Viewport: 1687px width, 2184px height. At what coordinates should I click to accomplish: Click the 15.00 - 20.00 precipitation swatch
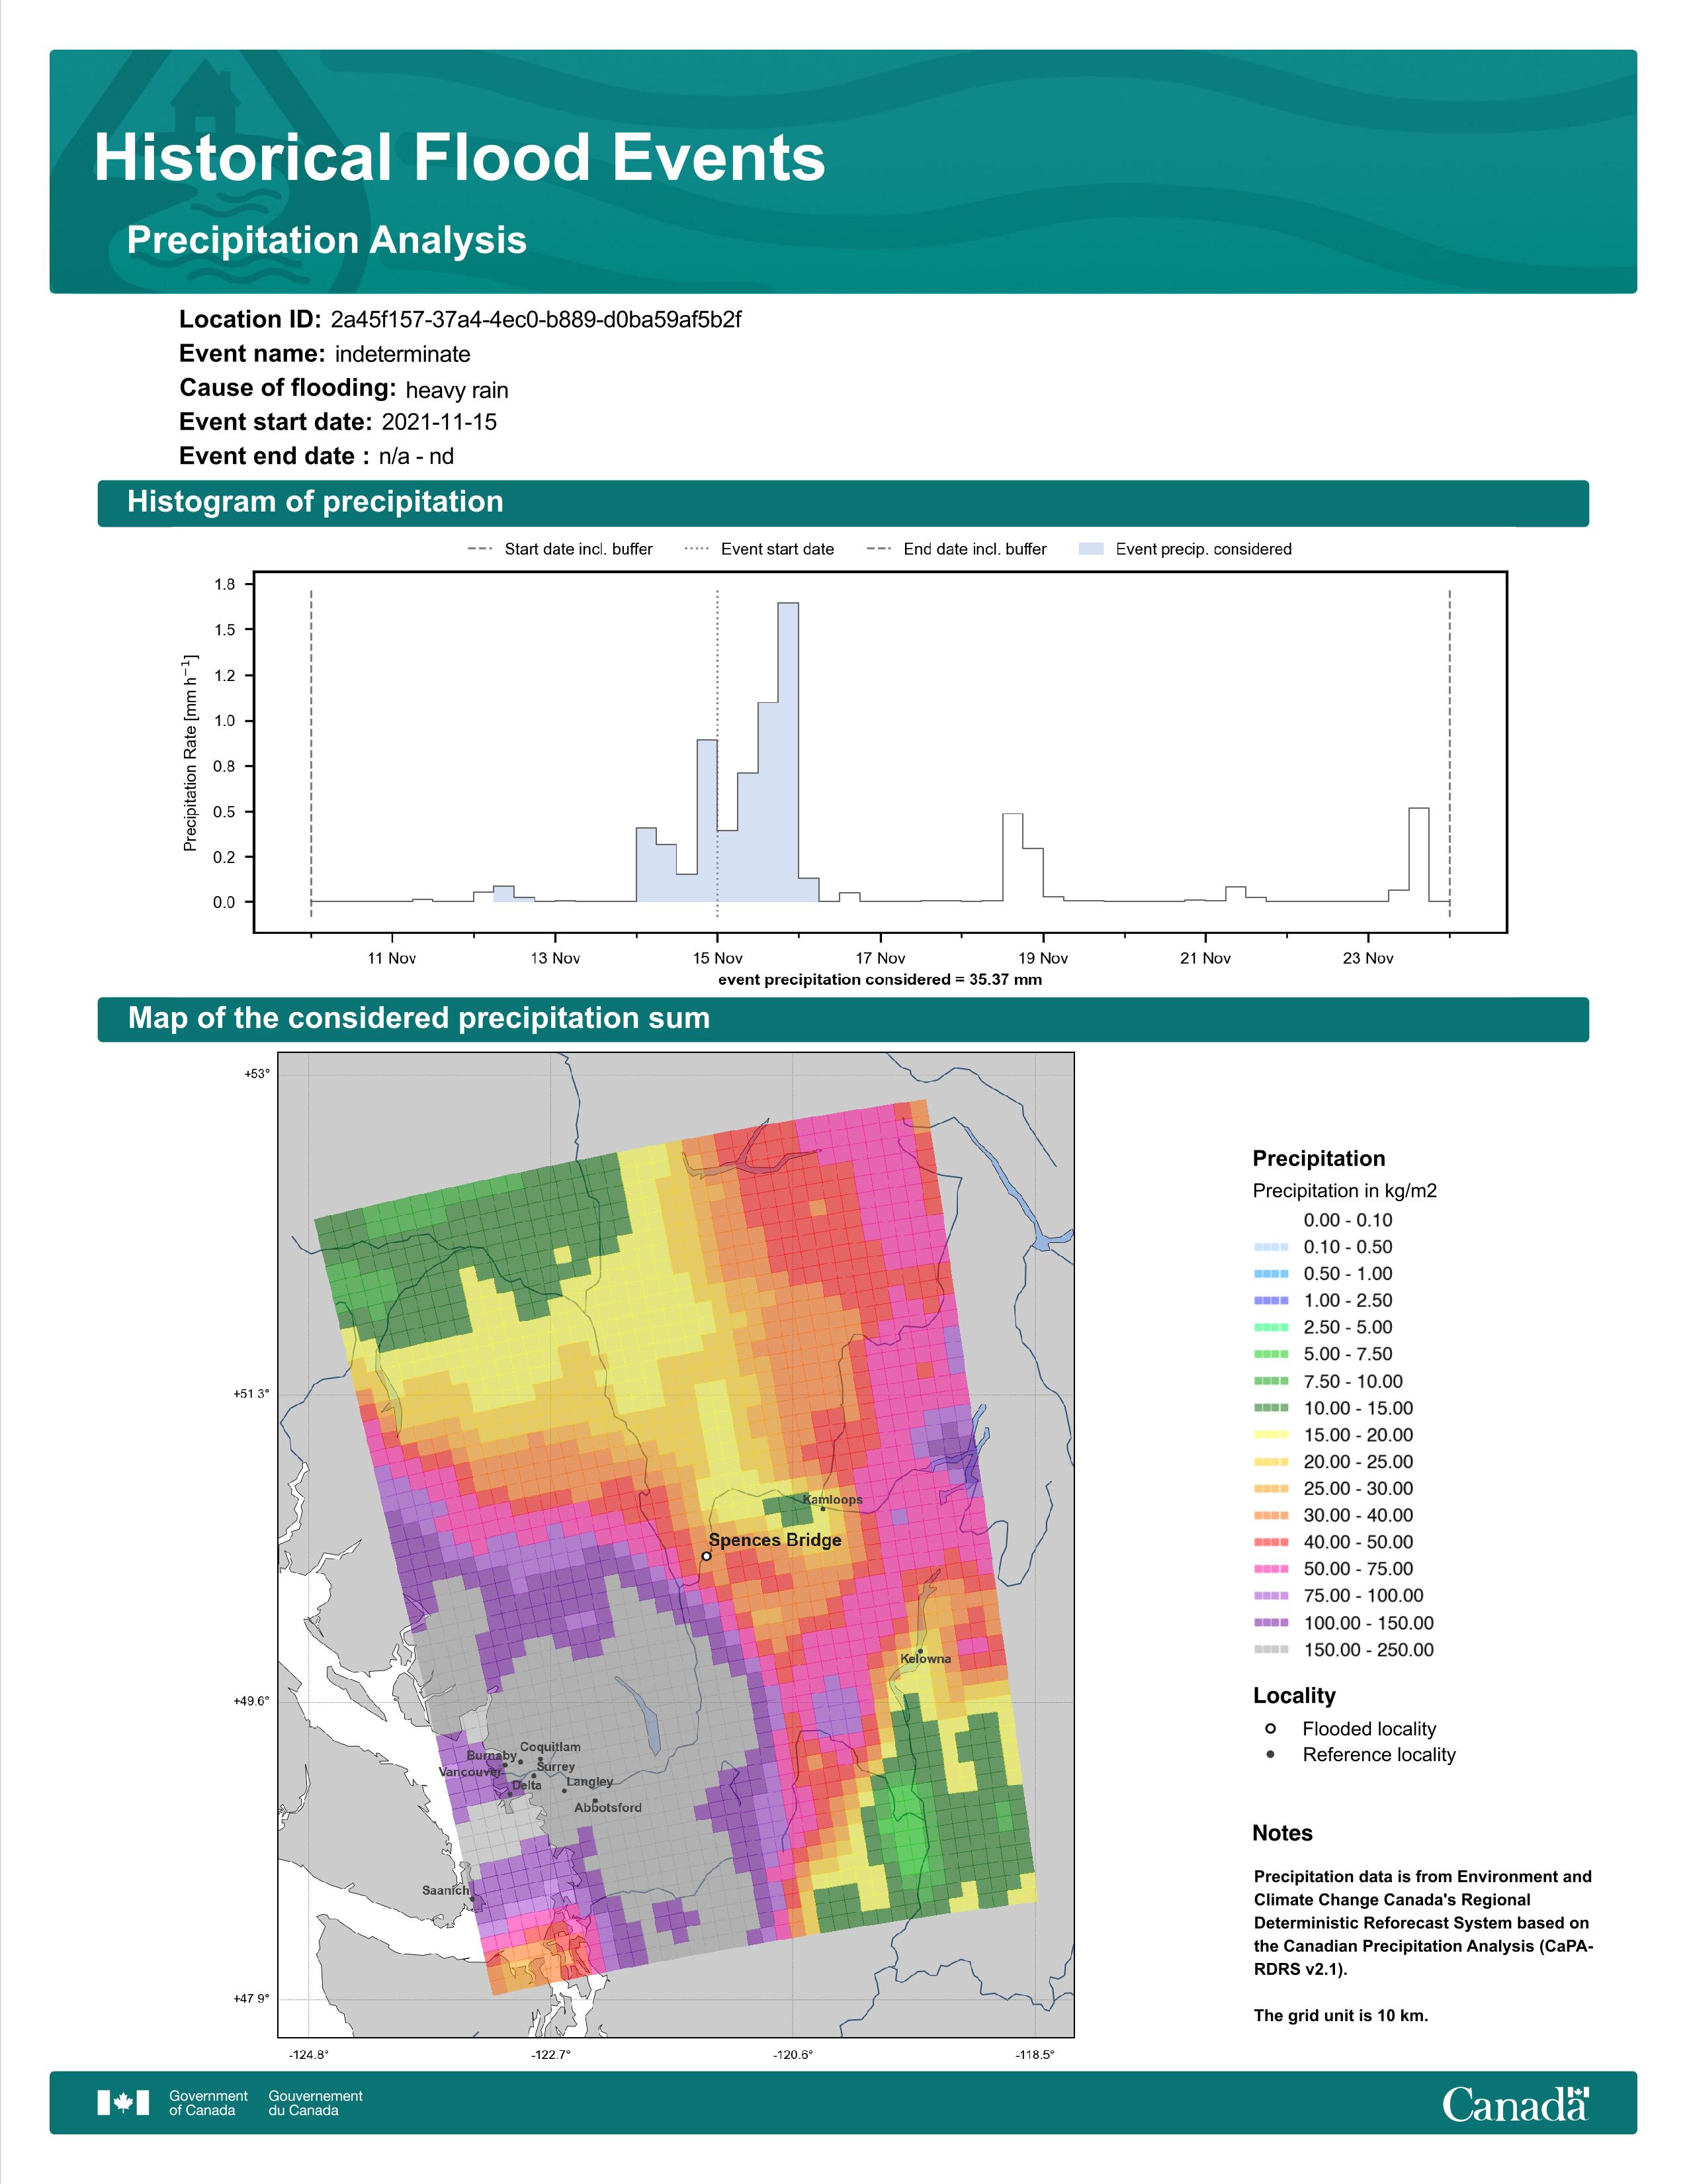1272,1435
